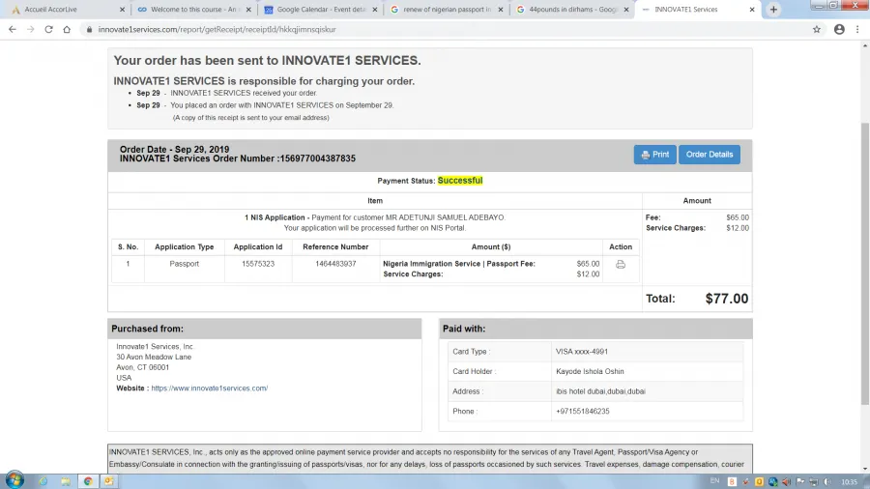Close the 44pounds in dirhams tab

tap(623, 10)
